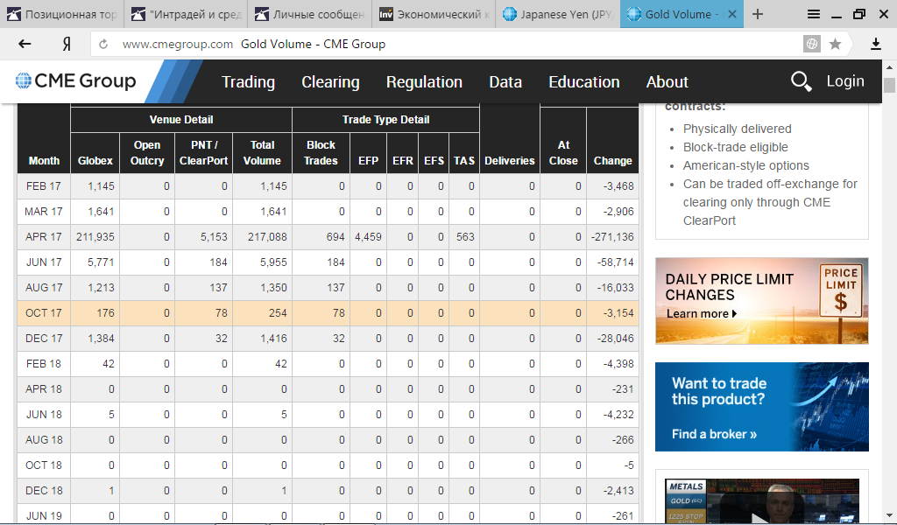Click the search magnifier on the CME header
Image resolution: width=897 pixels, height=525 pixels.
tap(801, 81)
